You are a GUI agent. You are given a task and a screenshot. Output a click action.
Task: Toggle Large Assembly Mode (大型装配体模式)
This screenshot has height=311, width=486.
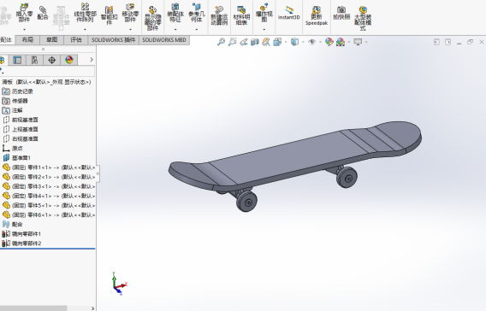(x=363, y=19)
